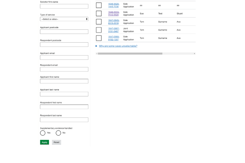The height and width of the screenshot is (163, 245).
Task: Click into Applicant postcode field
Action: coord(64,32)
